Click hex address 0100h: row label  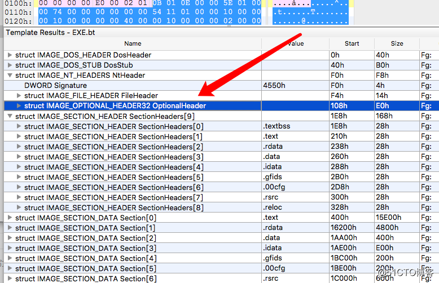[18, 3]
